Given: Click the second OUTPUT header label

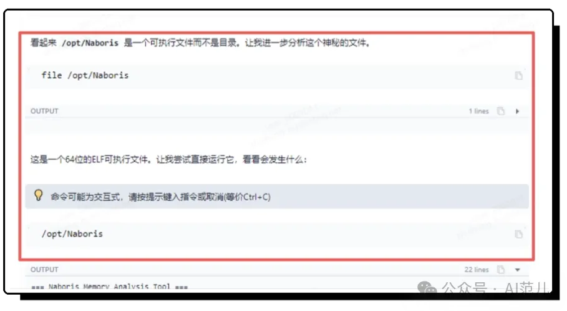Looking at the screenshot, I should pyautogui.click(x=44, y=270).
